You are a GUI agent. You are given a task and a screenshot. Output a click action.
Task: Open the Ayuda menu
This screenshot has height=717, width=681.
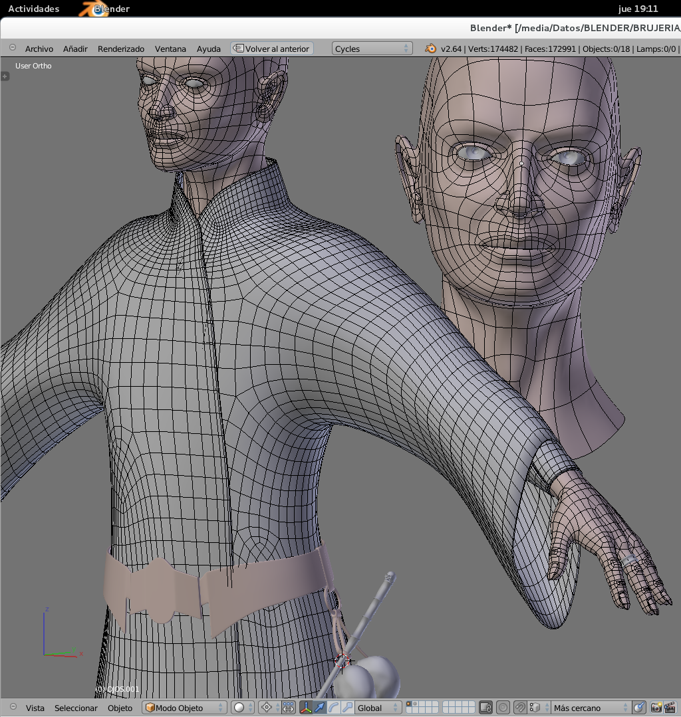click(209, 49)
